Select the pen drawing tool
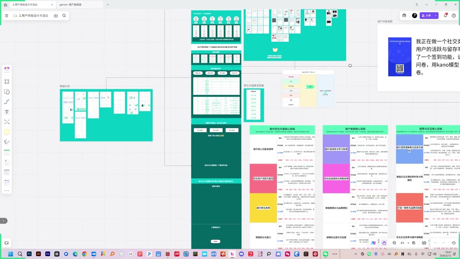Viewport: 460px width, 259px height. pos(7,142)
